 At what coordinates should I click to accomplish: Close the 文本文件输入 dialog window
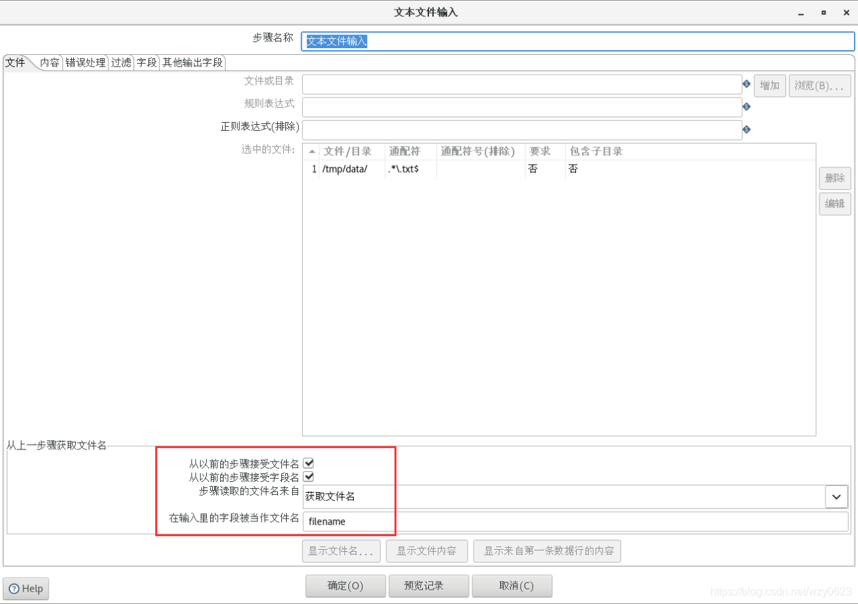[x=846, y=12]
